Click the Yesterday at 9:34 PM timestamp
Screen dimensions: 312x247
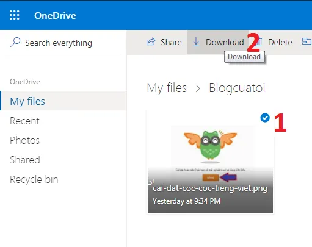pos(186,201)
